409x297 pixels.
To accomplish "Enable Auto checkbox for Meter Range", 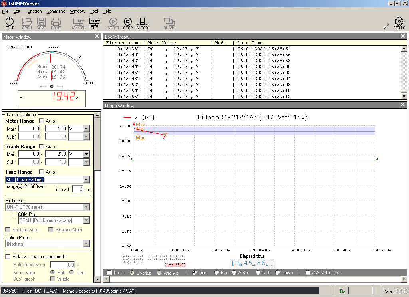I will point(41,121).
